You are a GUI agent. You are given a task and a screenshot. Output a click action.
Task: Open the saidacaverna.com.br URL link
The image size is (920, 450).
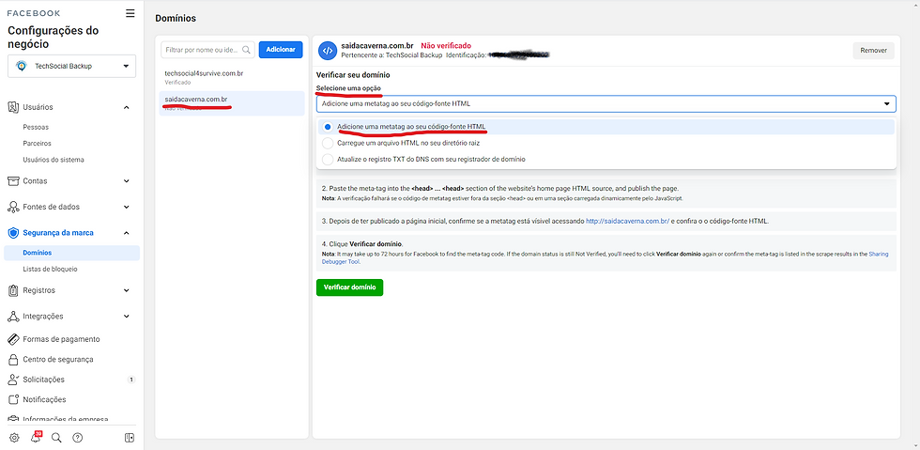pyautogui.click(x=628, y=222)
